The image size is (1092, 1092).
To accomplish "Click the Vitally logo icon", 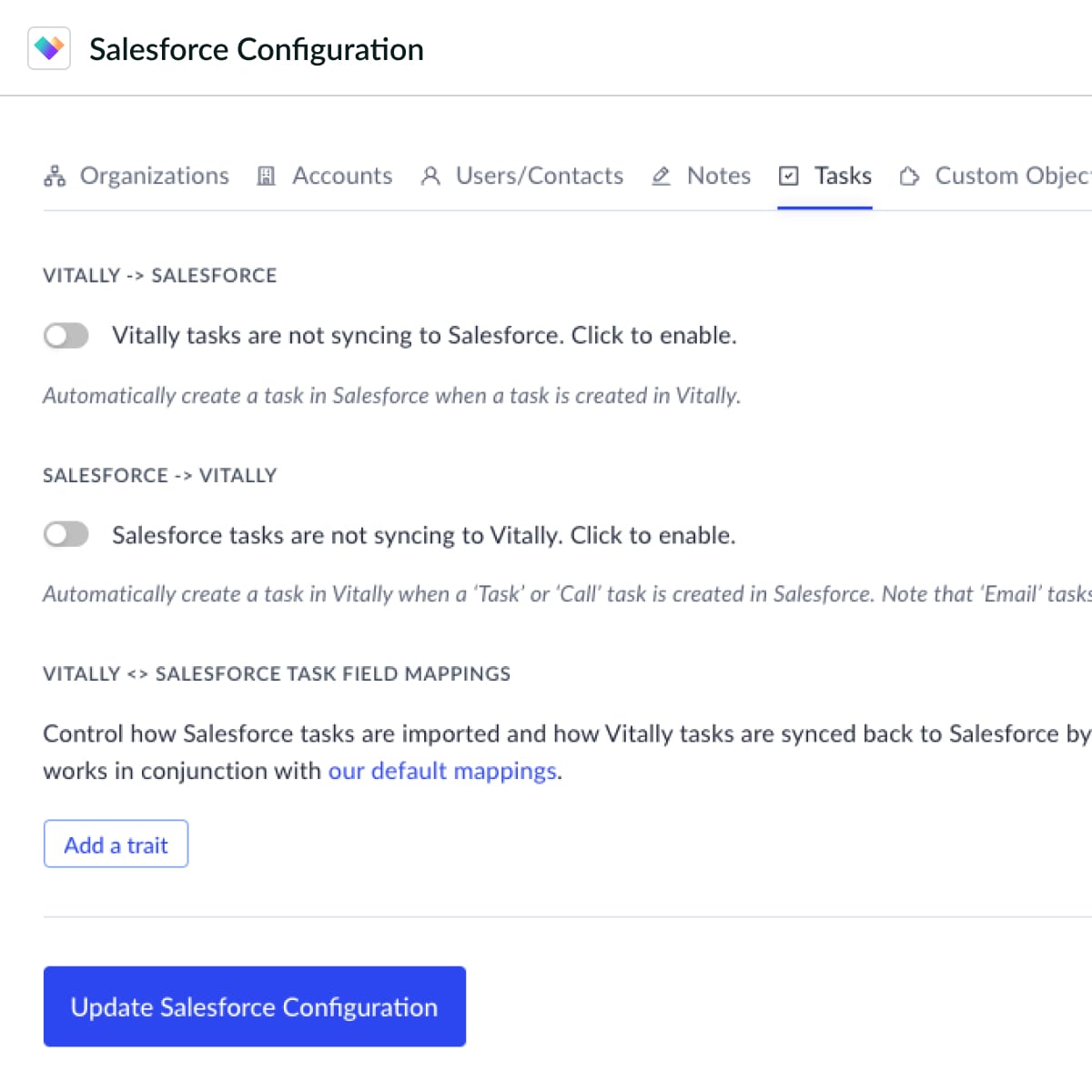I will pos(49,48).
